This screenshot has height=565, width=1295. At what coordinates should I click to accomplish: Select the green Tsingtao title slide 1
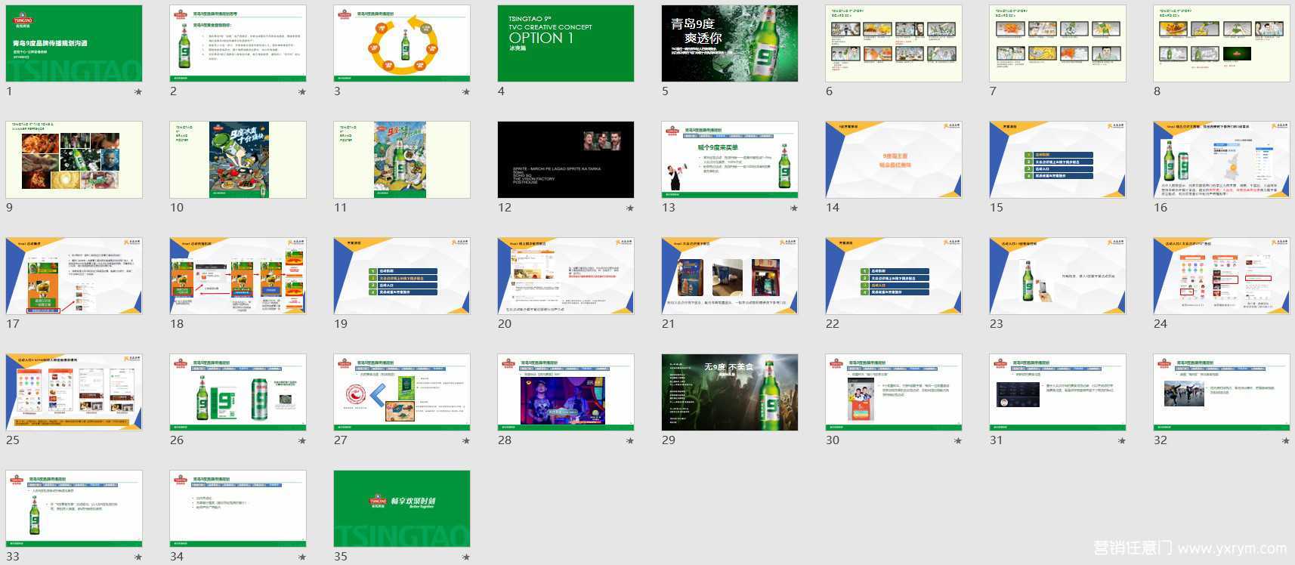(x=74, y=44)
